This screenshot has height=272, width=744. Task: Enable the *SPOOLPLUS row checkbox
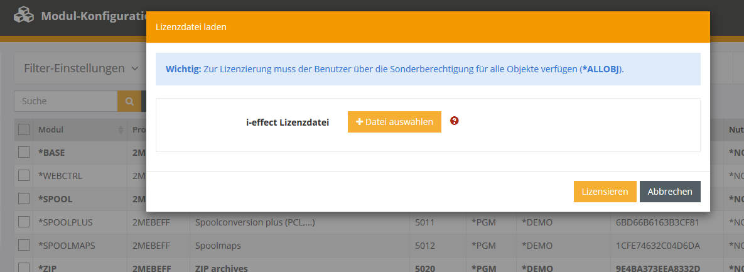[24, 222]
